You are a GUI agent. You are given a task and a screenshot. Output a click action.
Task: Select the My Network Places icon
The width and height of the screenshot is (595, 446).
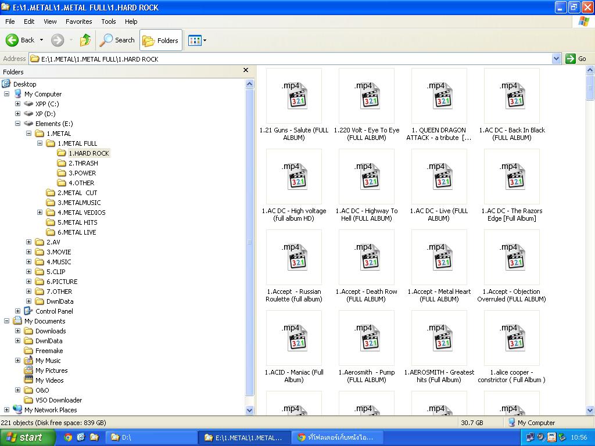pyautogui.click(x=17, y=409)
